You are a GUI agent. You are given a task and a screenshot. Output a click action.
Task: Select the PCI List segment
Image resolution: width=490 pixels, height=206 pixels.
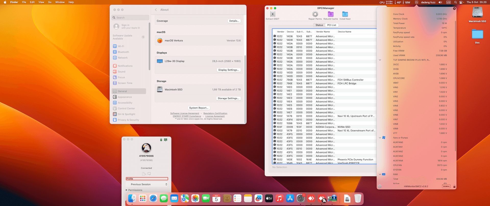coord(332,25)
